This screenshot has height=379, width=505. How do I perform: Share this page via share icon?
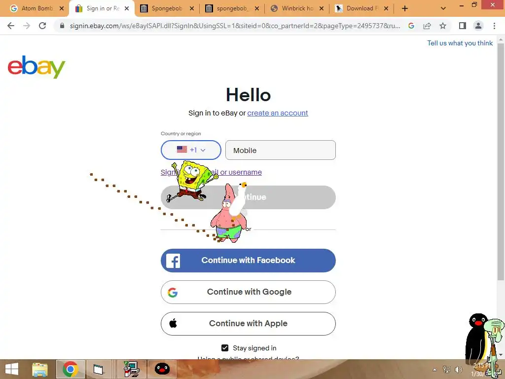pos(427,26)
